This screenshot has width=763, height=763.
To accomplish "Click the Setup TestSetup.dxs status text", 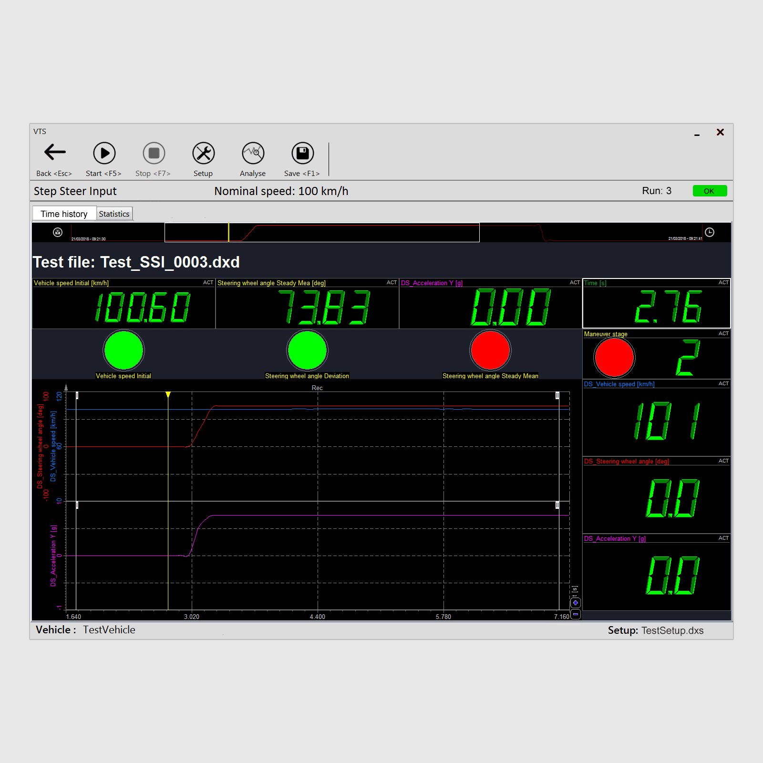I will pyautogui.click(x=656, y=630).
